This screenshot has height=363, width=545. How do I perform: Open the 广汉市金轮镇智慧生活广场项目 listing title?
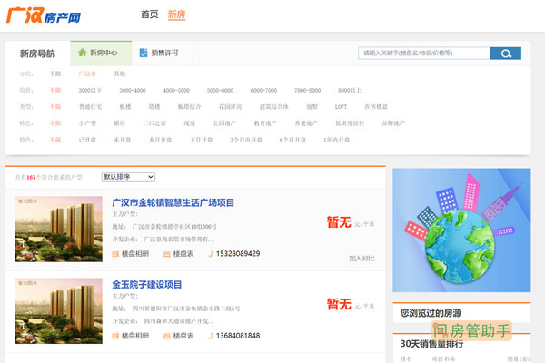point(173,202)
